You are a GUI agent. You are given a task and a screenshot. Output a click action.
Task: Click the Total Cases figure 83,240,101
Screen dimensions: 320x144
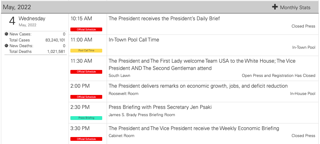[x=55, y=40]
